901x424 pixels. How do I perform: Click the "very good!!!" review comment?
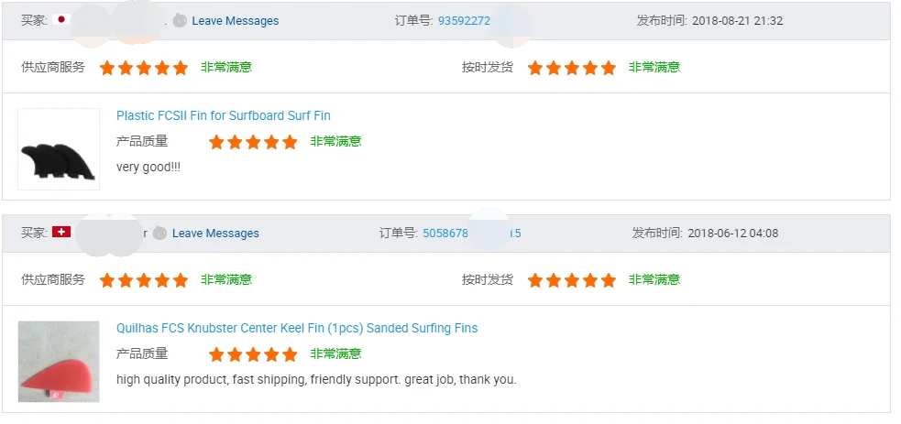(148, 168)
